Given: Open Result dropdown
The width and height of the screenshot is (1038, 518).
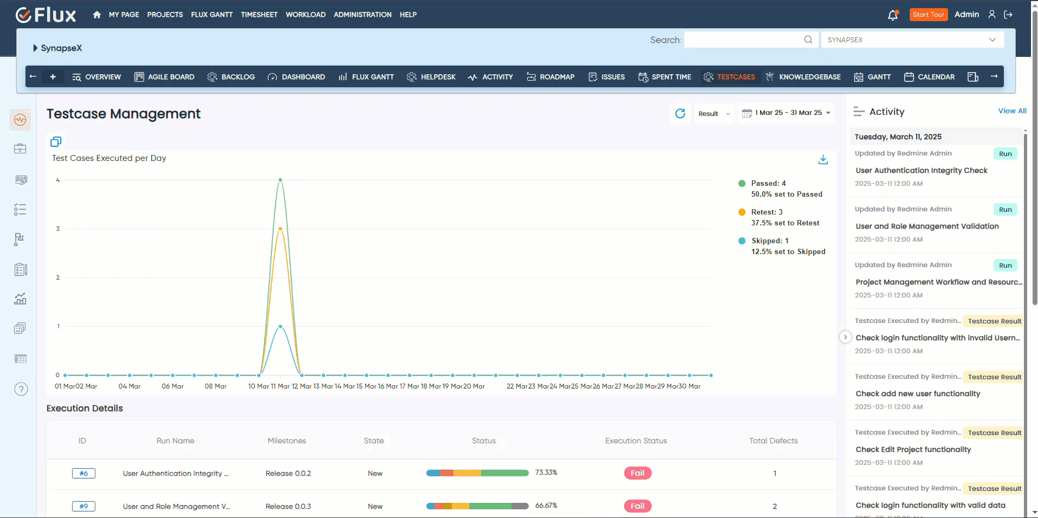Looking at the screenshot, I should click(x=713, y=114).
